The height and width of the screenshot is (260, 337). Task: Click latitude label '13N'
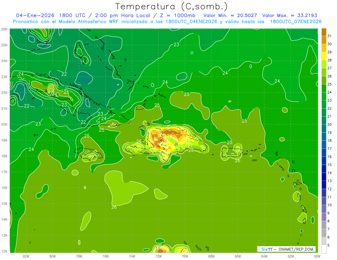4,235
